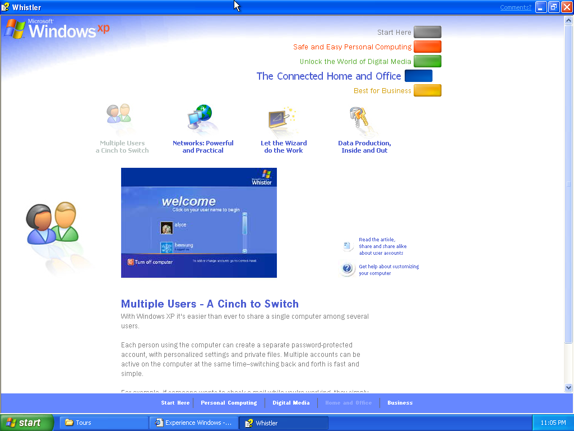Select Home and Office in bottom bar
Screen dimensions: 574x431
point(349,403)
